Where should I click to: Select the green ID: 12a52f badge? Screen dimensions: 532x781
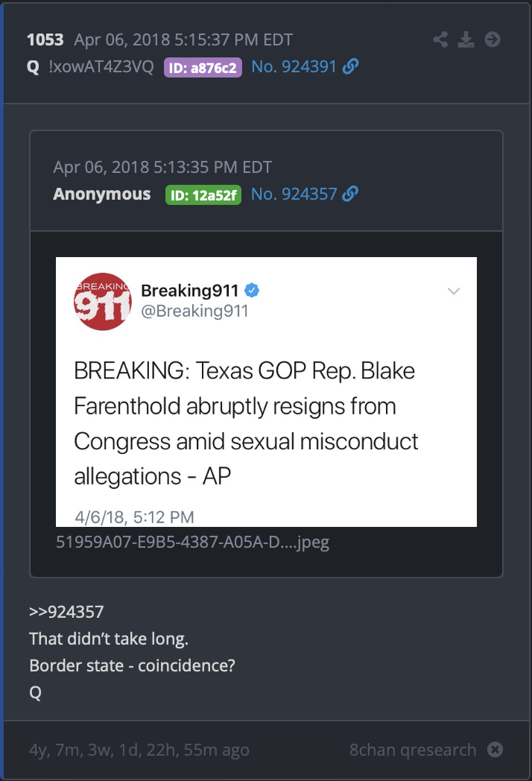(x=203, y=195)
